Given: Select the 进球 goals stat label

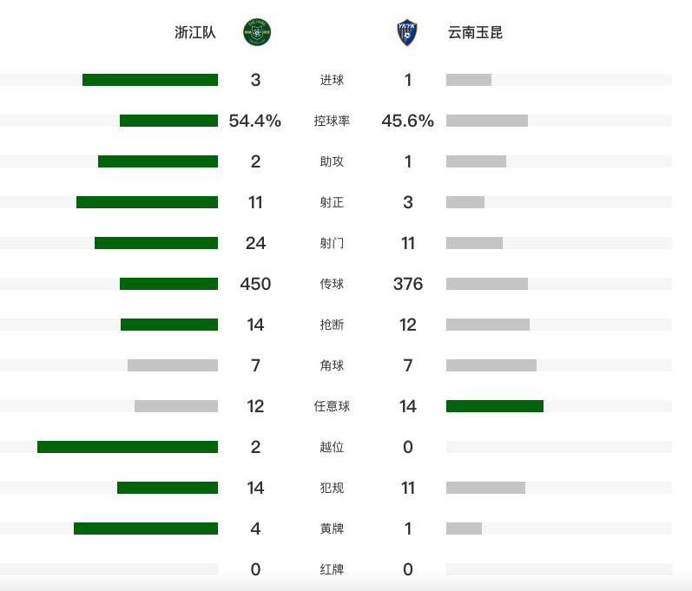Looking at the screenshot, I should [332, 80].
